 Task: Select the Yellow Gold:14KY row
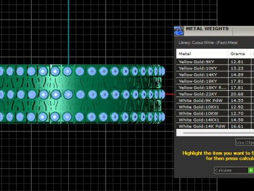click(x=215, y=75)
